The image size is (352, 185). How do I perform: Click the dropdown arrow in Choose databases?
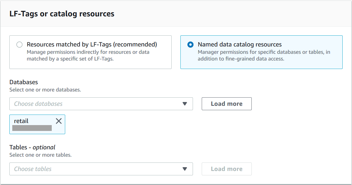click(184, 104)
